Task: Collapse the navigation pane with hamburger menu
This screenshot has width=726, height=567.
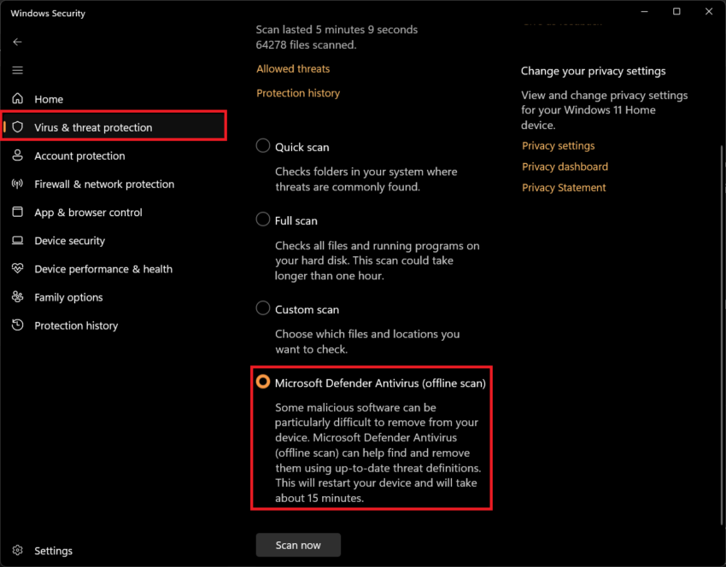Action: pos(17,69)
